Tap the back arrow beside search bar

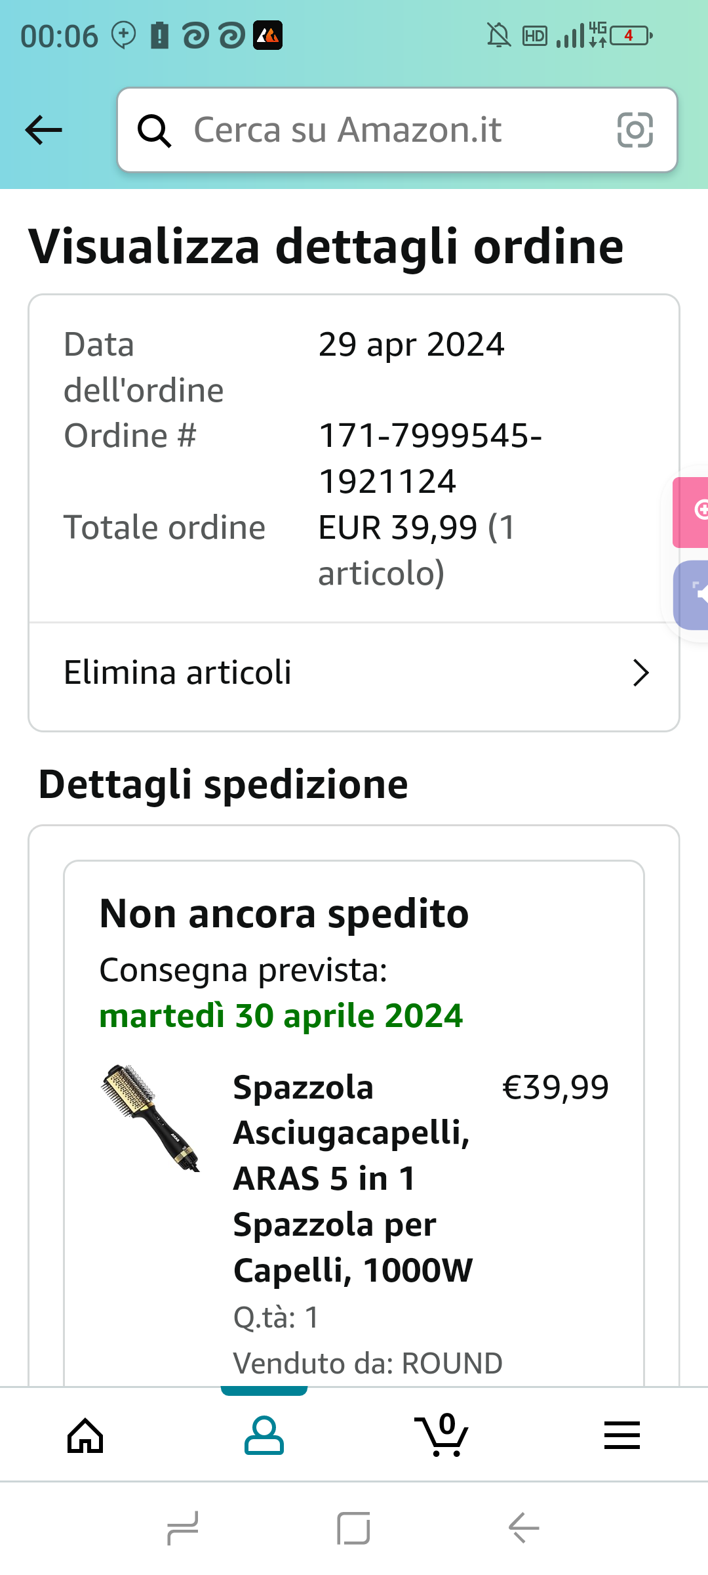pos(43,130)
